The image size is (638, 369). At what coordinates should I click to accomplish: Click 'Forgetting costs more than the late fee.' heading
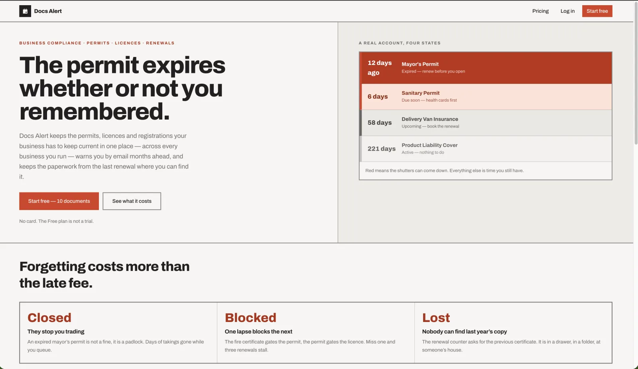tap(104, 275)
